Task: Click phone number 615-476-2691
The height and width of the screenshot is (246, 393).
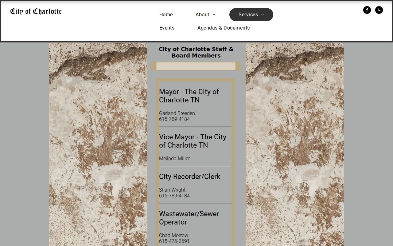Action: (174, 241)
